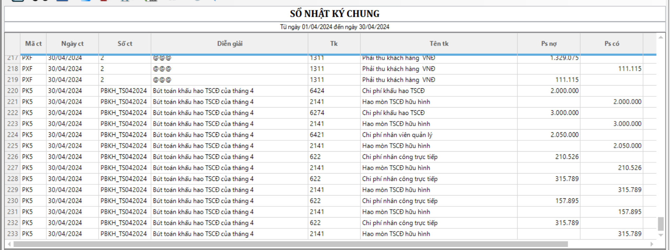The height and width of the screenshot is (250, 670).
Task: Click the Diễn giải column header
Action: click(x=229, y=44)
